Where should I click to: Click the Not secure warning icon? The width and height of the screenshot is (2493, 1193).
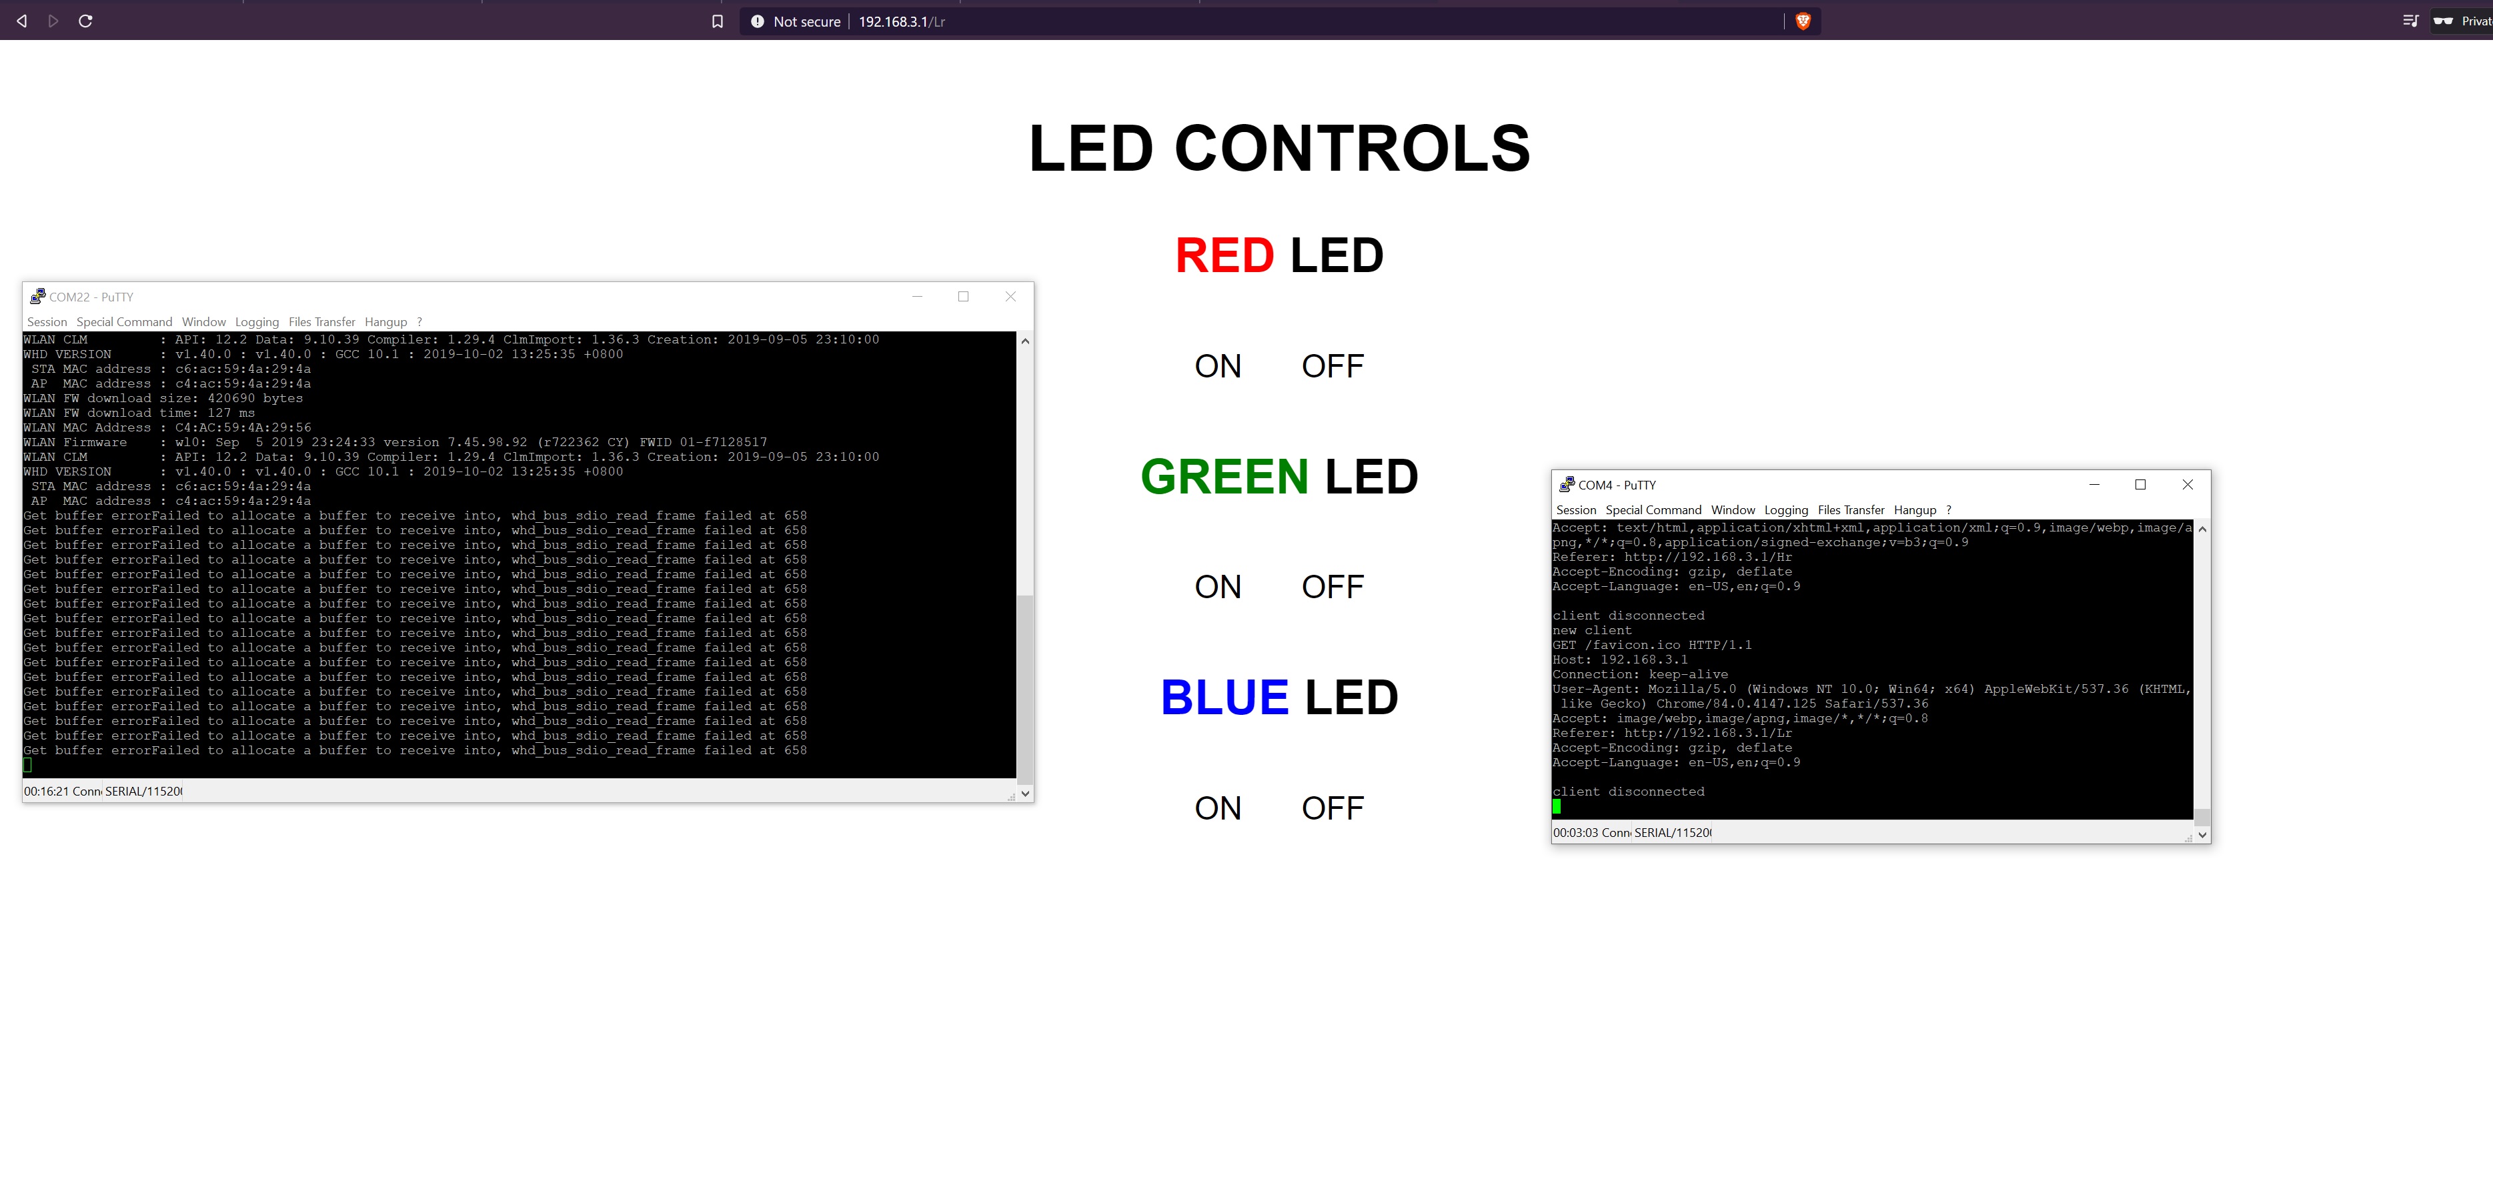click(x=758, y=21)
